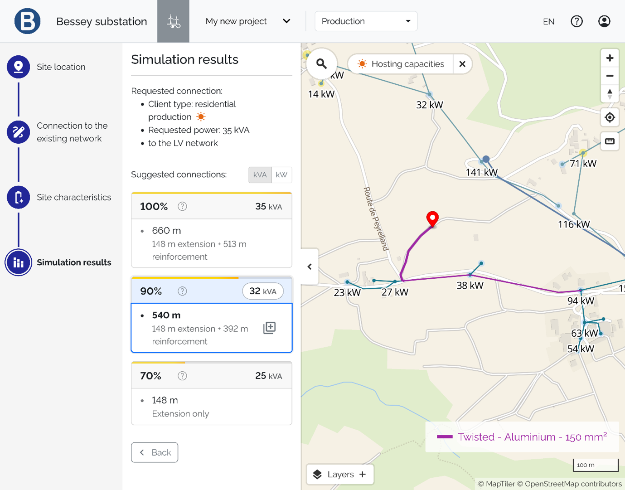This screenshot has width=625, height=490.
Task: Open the user account profile icon
Action: (x=604, y=21)
